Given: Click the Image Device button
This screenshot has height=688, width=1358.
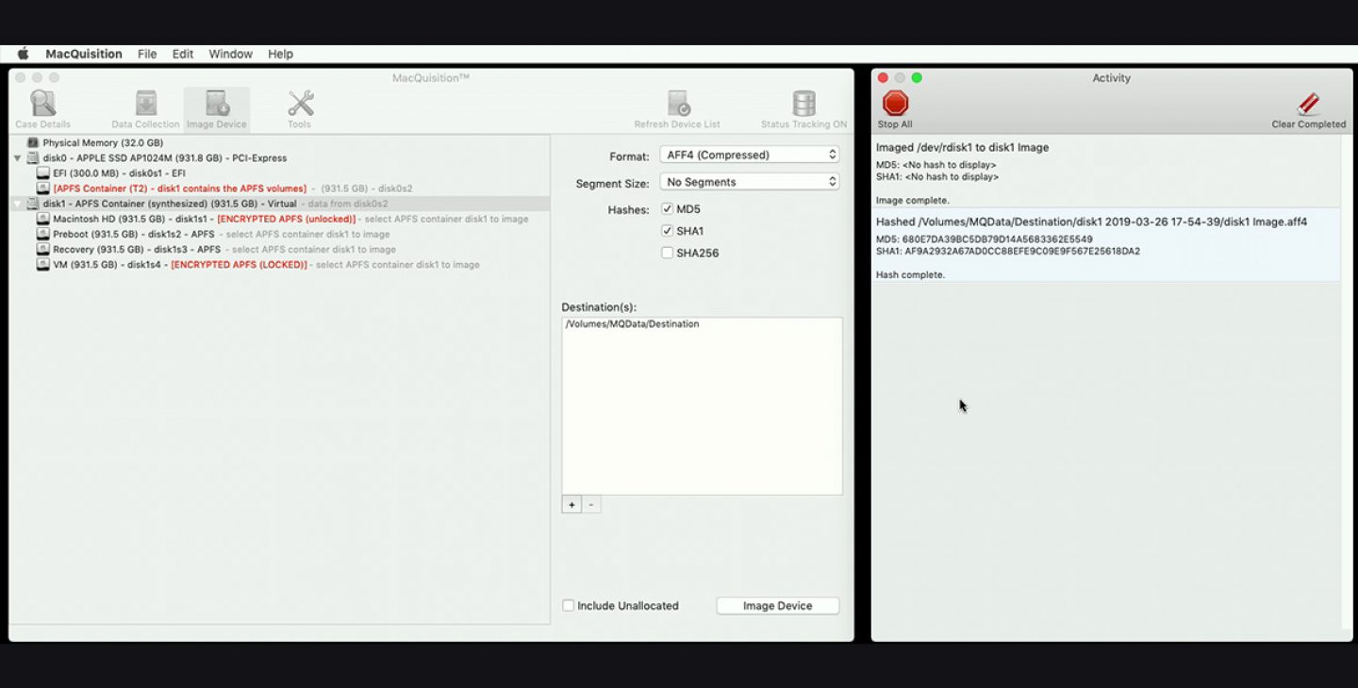Looking at the screenshot, I should [x=777, y=606].
